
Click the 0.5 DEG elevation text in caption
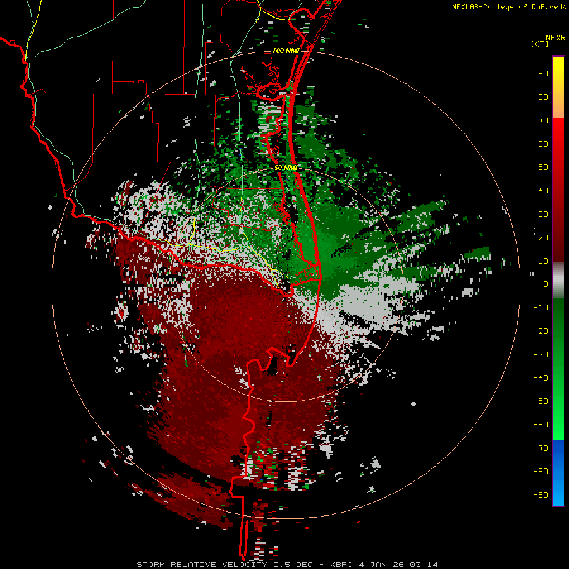[293, 565]
